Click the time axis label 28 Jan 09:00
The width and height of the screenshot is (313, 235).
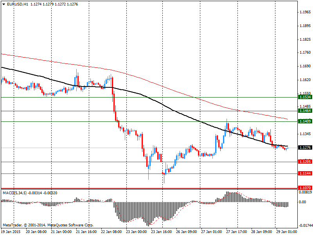click(261, 232)
